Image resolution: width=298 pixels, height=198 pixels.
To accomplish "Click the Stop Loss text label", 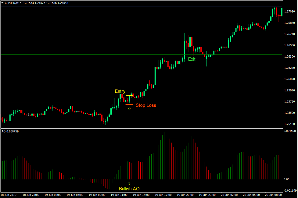I will point(146,105).
